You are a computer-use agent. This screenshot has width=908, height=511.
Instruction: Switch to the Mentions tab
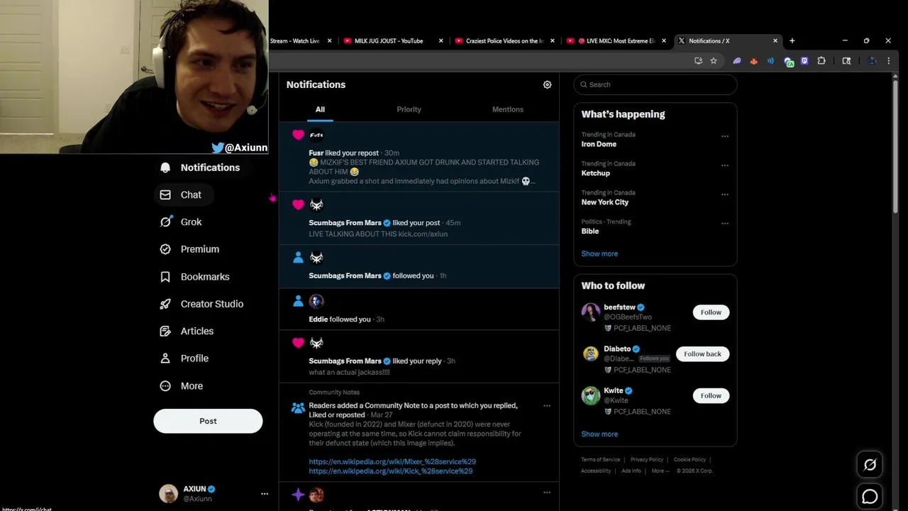(508, 109)
